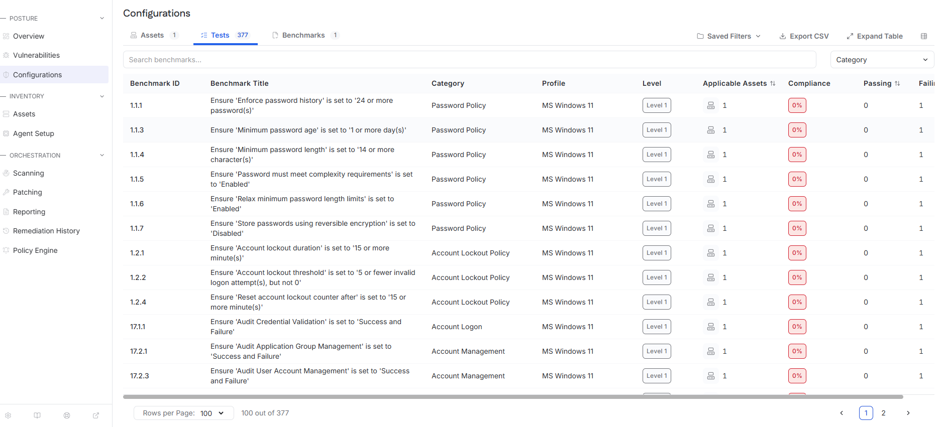Click the 'Account Logon' category cell
This screenshot has height=427, width=941.
coord(457,327)
